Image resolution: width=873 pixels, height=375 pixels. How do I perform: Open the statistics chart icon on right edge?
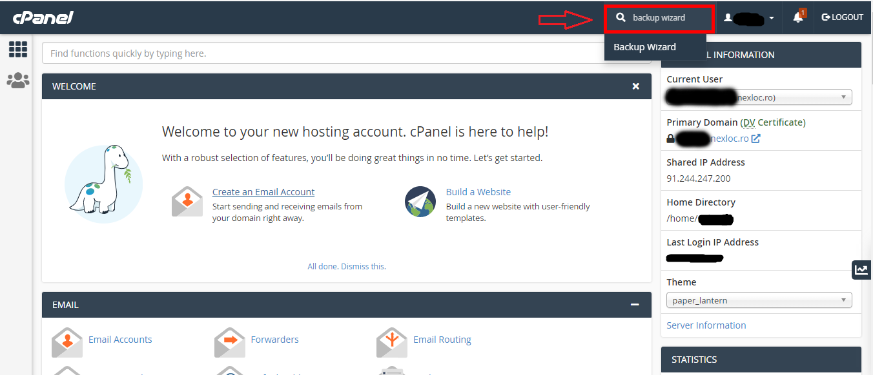tap(861, 270)
